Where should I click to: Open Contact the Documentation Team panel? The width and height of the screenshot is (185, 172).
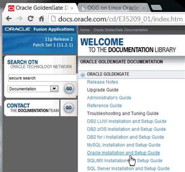[x=32, y=108]
